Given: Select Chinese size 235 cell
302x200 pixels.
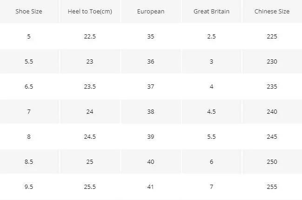Looking at the screenshot, I should coord(272,86).
